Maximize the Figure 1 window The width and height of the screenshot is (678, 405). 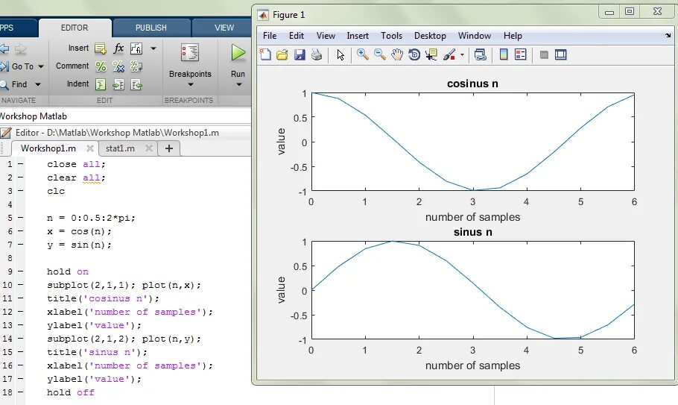click(630, 12)
